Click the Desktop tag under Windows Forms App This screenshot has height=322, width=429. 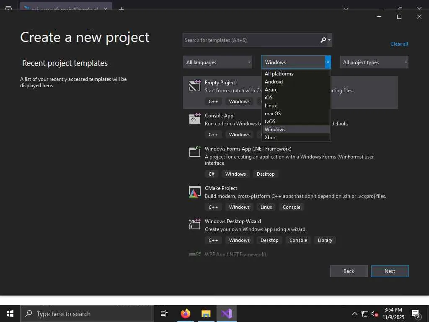266,174
